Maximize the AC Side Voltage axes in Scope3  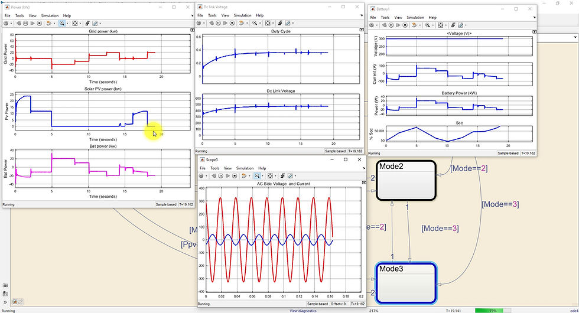click(364, 182)
